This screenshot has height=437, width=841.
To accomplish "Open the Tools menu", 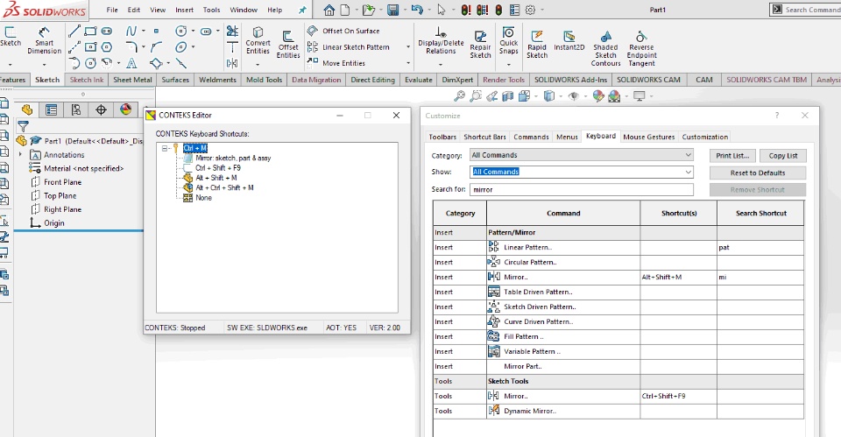I will [x=211, y=10].
